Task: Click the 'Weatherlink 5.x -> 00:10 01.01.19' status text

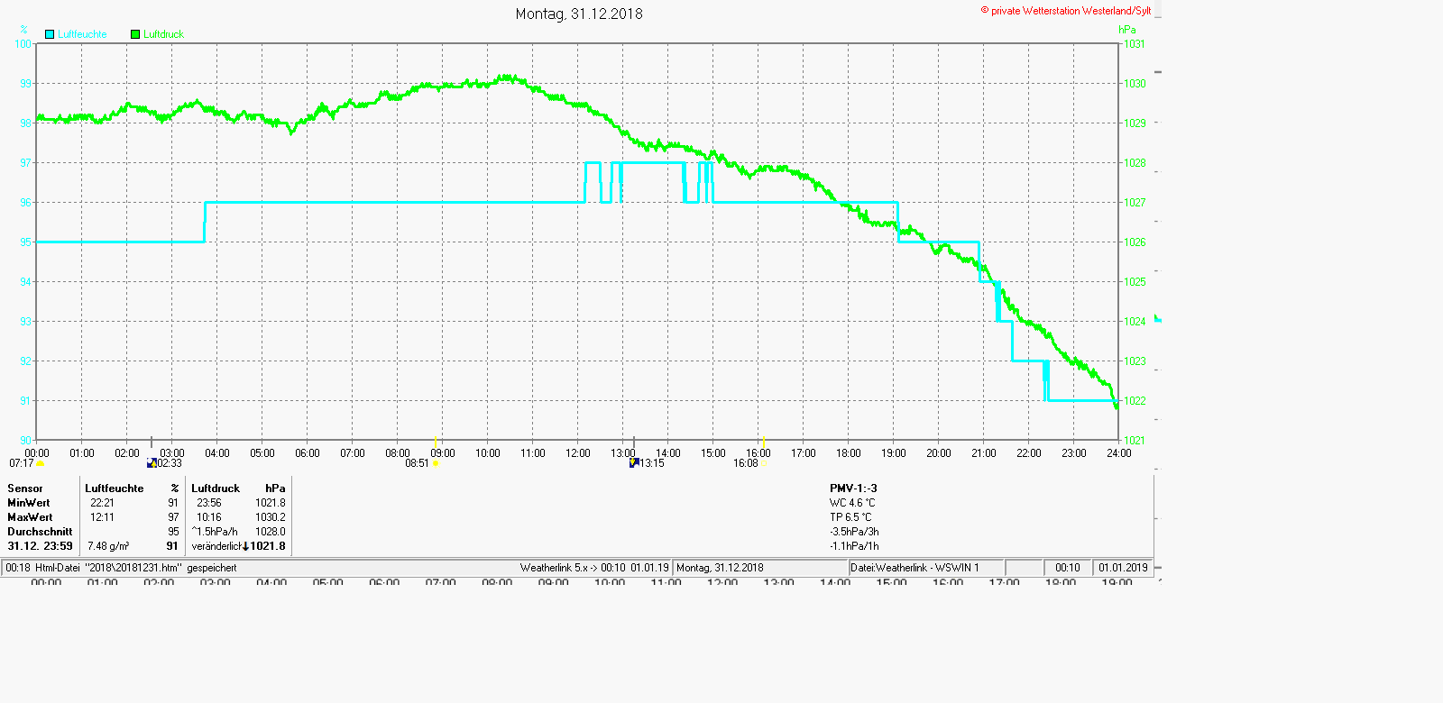Action: tap(594, 568)
